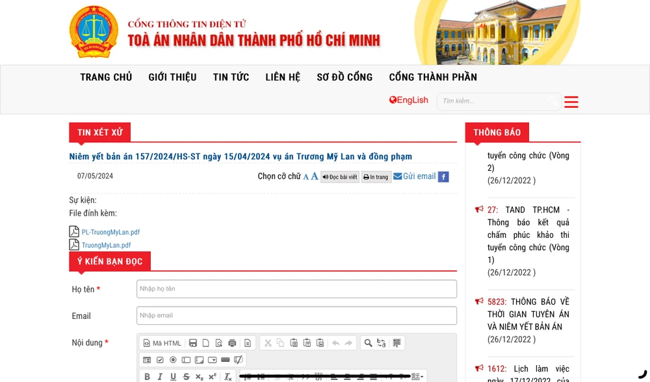Switch to the TIN TỨC menu item
Viewport: 650px width, 382px height.
[x=231, y=77]
